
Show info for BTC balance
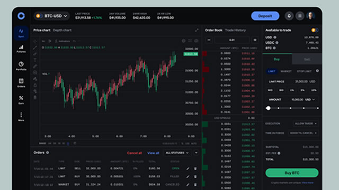pos(274,48)
